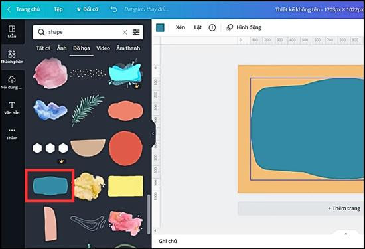Click the undo arrow icon
The width and height of the screenshot is (365, 249).
pyautogui.click(x=113, y=9)
